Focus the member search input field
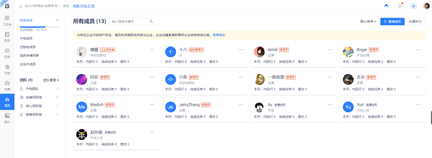Image resolution: width=432 pixels, height=158 pixels. pyautogui.click(x=132, y=21)
